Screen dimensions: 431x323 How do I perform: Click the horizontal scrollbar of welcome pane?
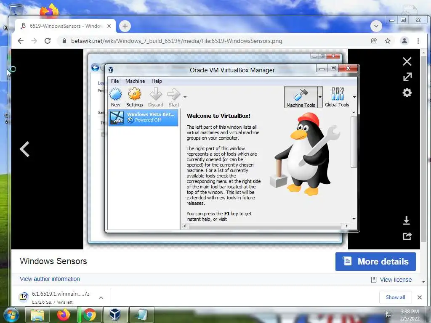click(x=265, y=226)
